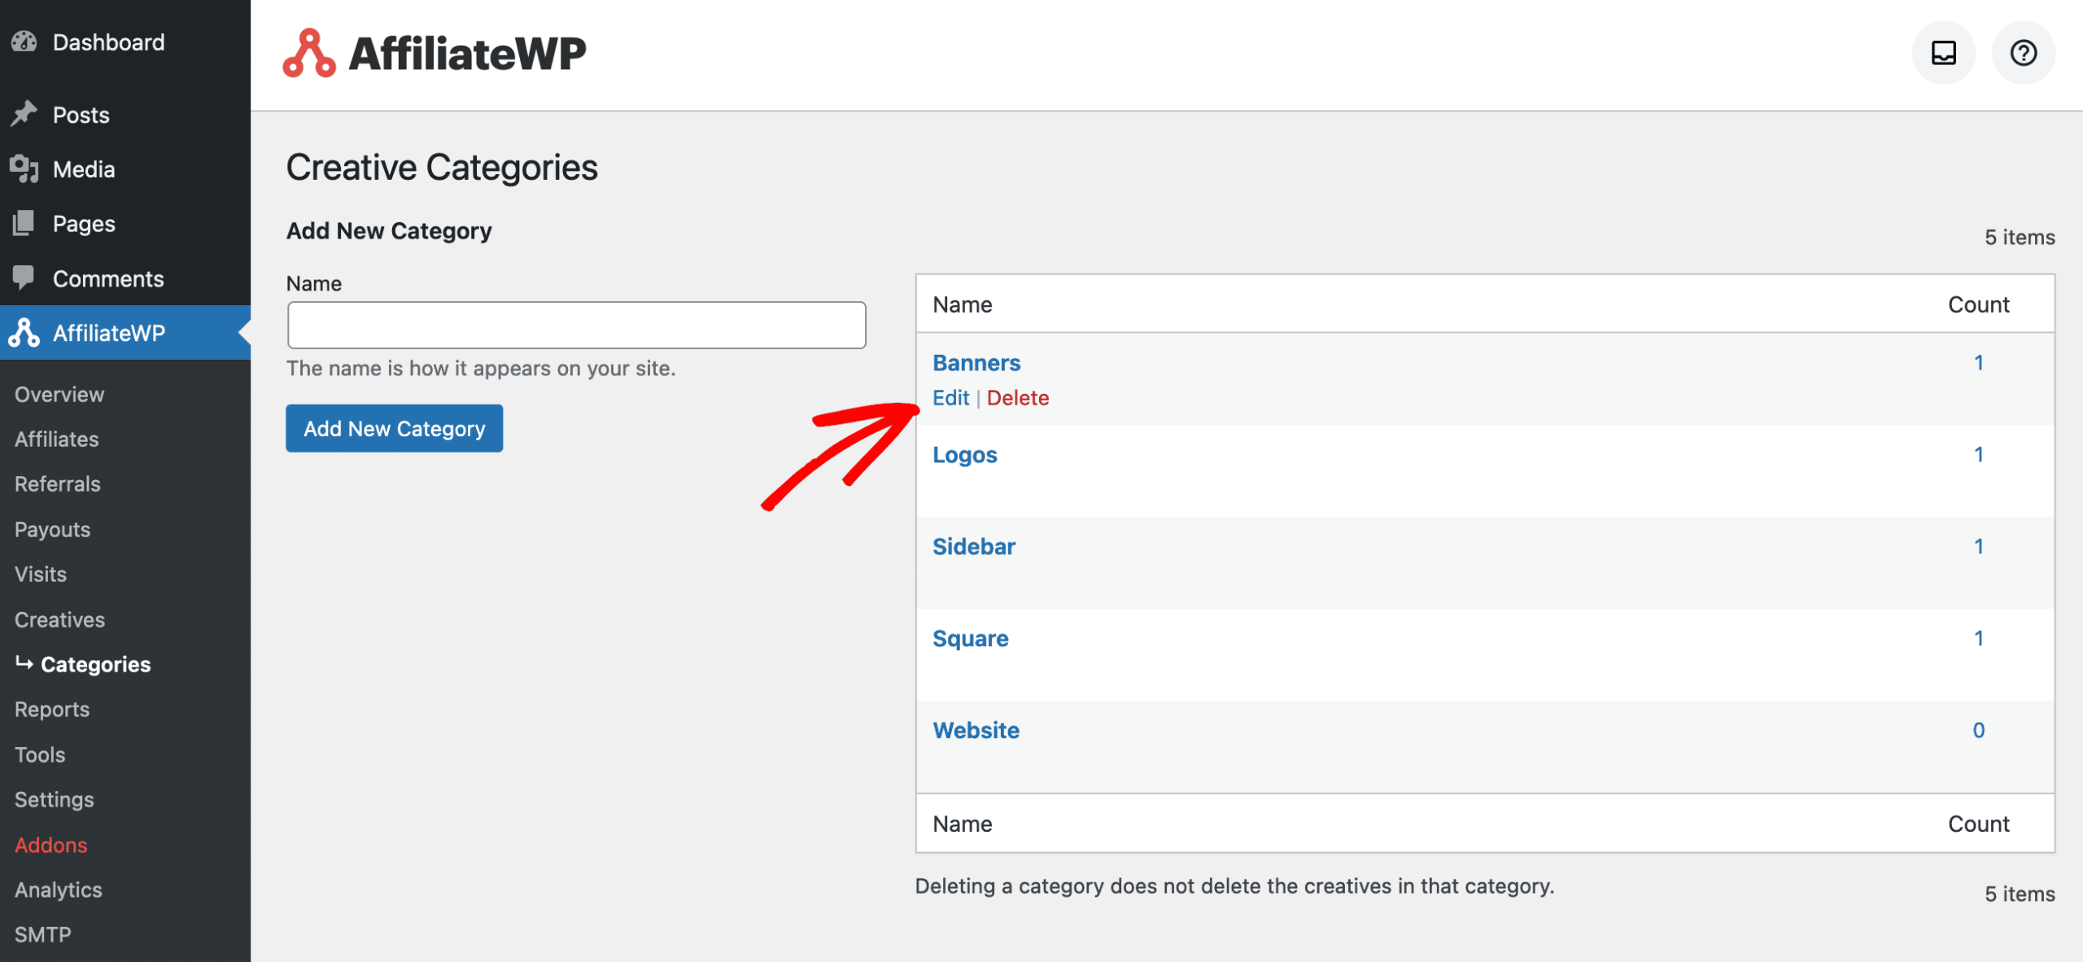
Task: Click the Edit link under Banners
Action: (950, 398)
